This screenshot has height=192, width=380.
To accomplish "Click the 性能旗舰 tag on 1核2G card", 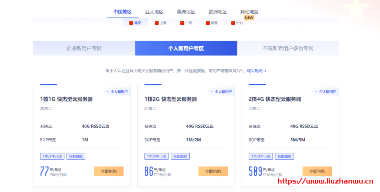I will pos(180,156).
